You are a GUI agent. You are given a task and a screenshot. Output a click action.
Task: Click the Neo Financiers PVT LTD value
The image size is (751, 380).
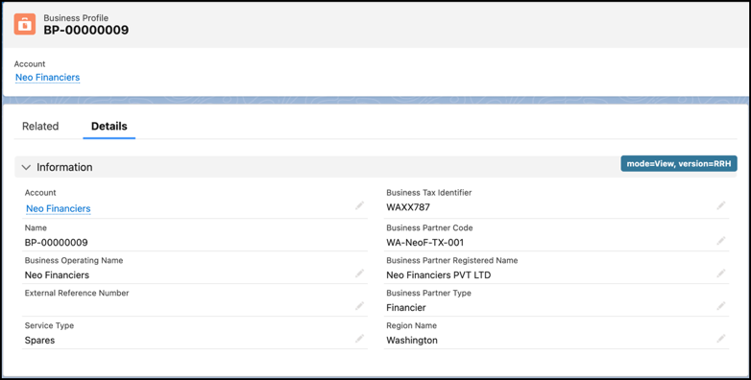point(438,275)
